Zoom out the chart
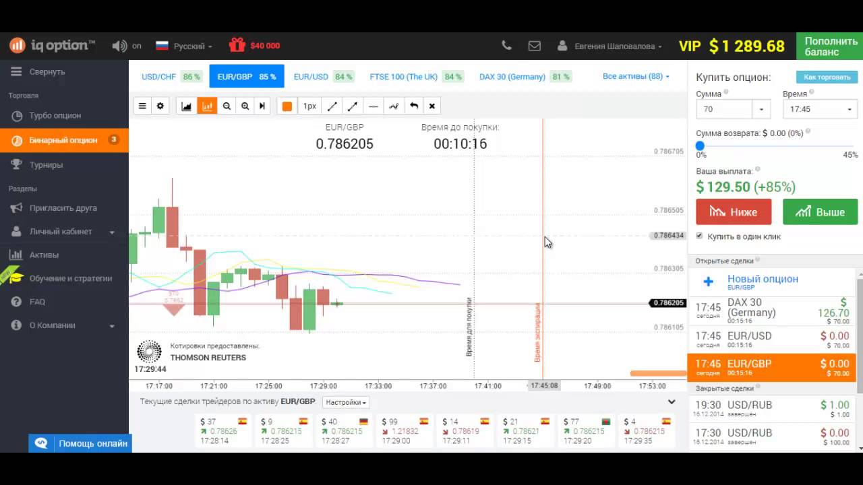This screenshot has width=863, height=485. click(227, 106)
